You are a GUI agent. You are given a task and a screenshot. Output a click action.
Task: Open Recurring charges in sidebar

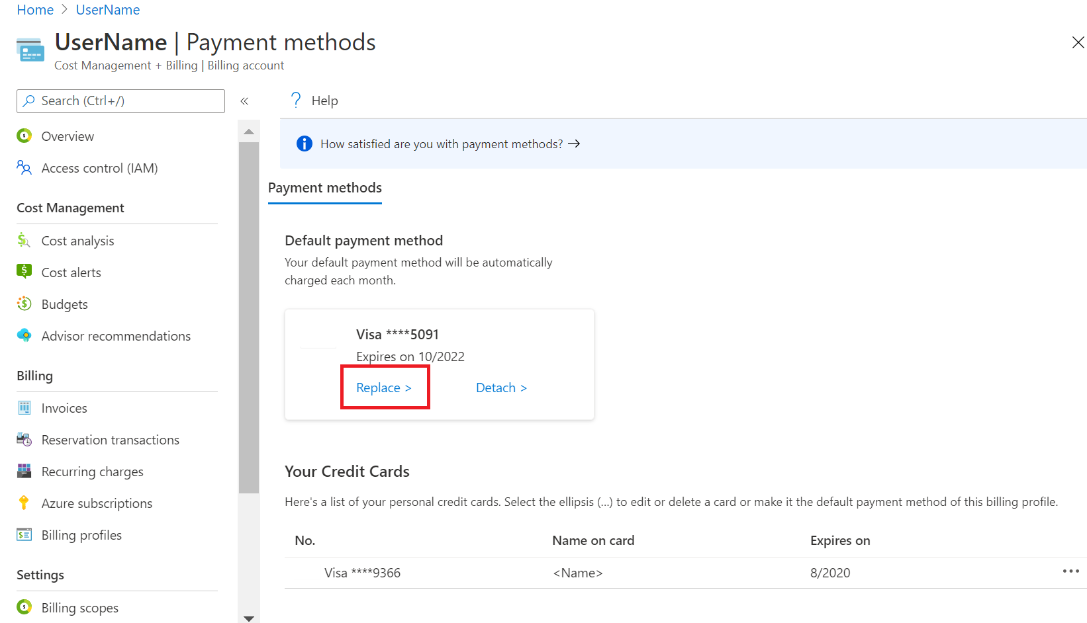[x=92, y=472]
